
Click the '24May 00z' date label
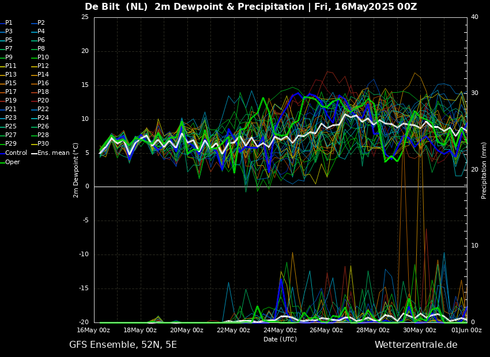coord(280,330)
